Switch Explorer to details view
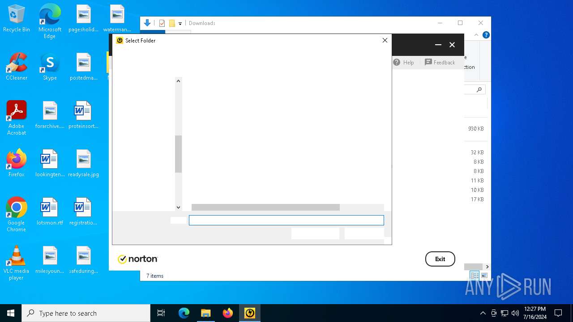573x322 pixels. pos(475,276)
